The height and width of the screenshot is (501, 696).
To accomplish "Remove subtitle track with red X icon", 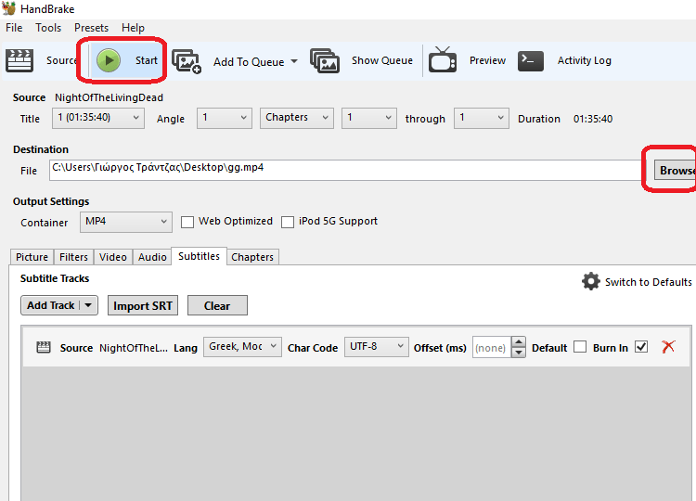I will (668, 347).
